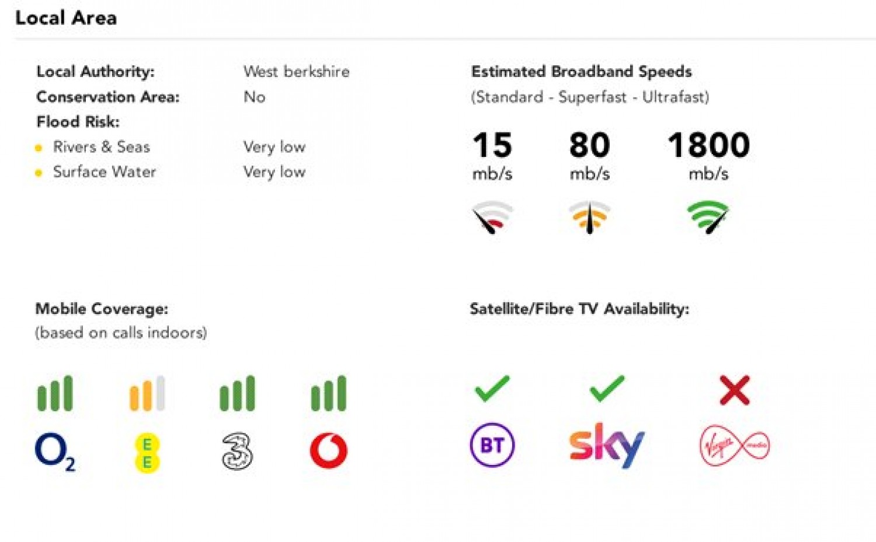Click the Virgin Media logo
The height and width of the screenshot is (542, 876).
click(x=735, y=446)
